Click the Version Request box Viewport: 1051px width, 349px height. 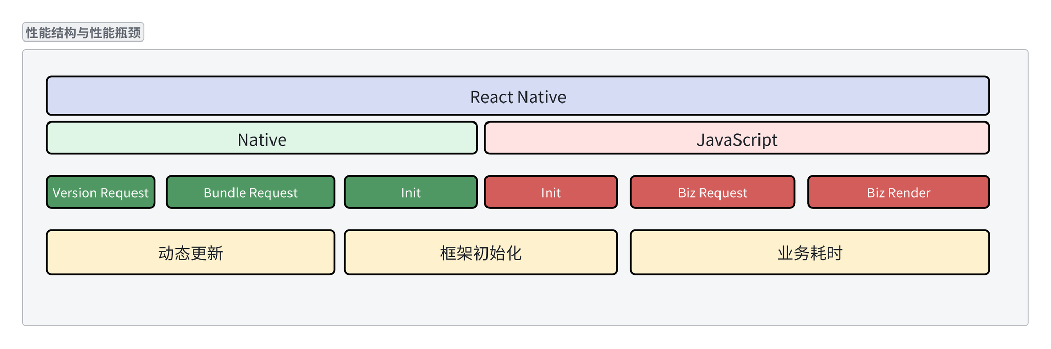tap(101, 192)
